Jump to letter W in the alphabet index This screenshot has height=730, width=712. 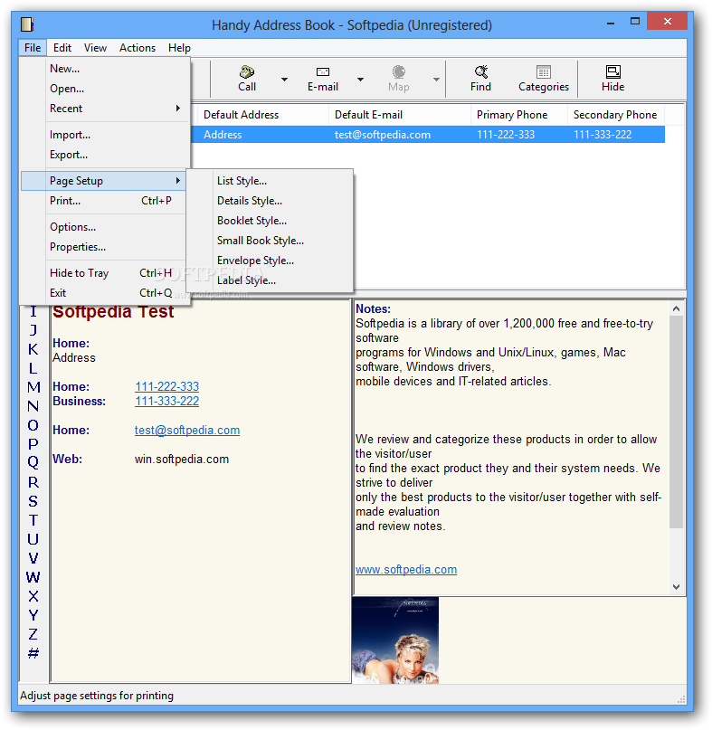(x=33, y=577)
